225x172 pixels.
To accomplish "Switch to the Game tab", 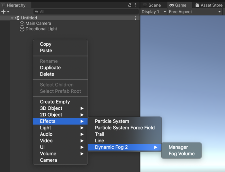I will pyautogui.click(x=180, y=5).
